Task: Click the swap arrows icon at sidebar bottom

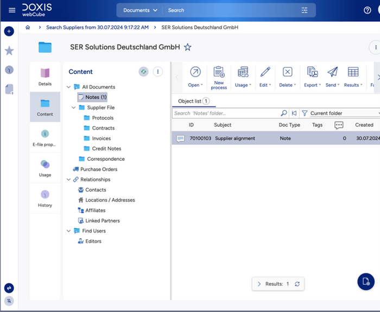Action: [9, 288]
